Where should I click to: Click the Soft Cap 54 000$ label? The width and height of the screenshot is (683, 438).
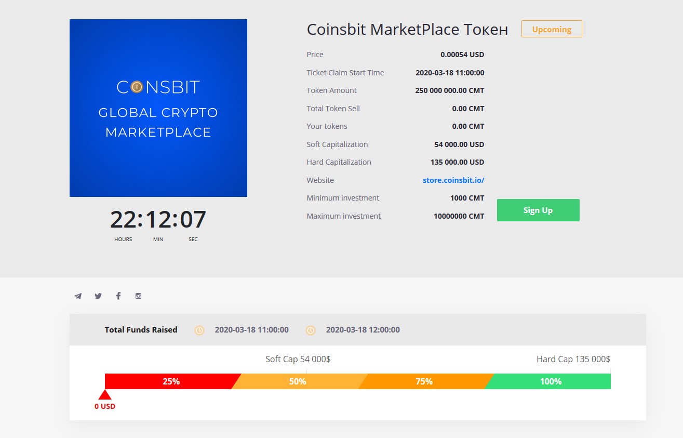point(298,359)
